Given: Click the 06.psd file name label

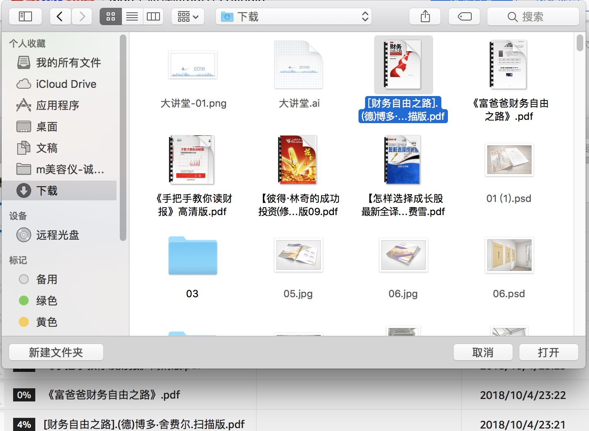Looking at the screenshot, I should click(509, 293).
